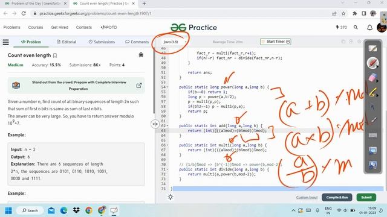This screenshot has height=217, width=387.
Task: Open Microsoft Edge from taskbar
Action: 63,210
